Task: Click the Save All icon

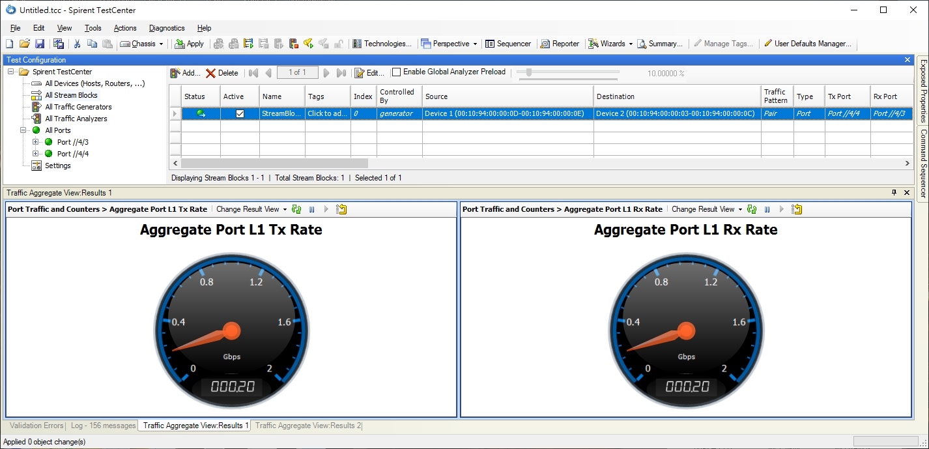Action: (59, 44)
